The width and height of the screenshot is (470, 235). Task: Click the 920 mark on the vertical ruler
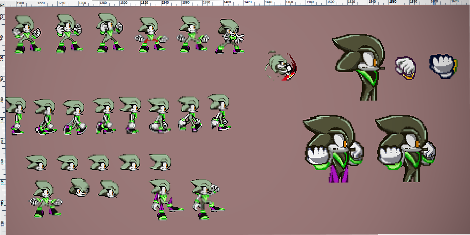2,224
